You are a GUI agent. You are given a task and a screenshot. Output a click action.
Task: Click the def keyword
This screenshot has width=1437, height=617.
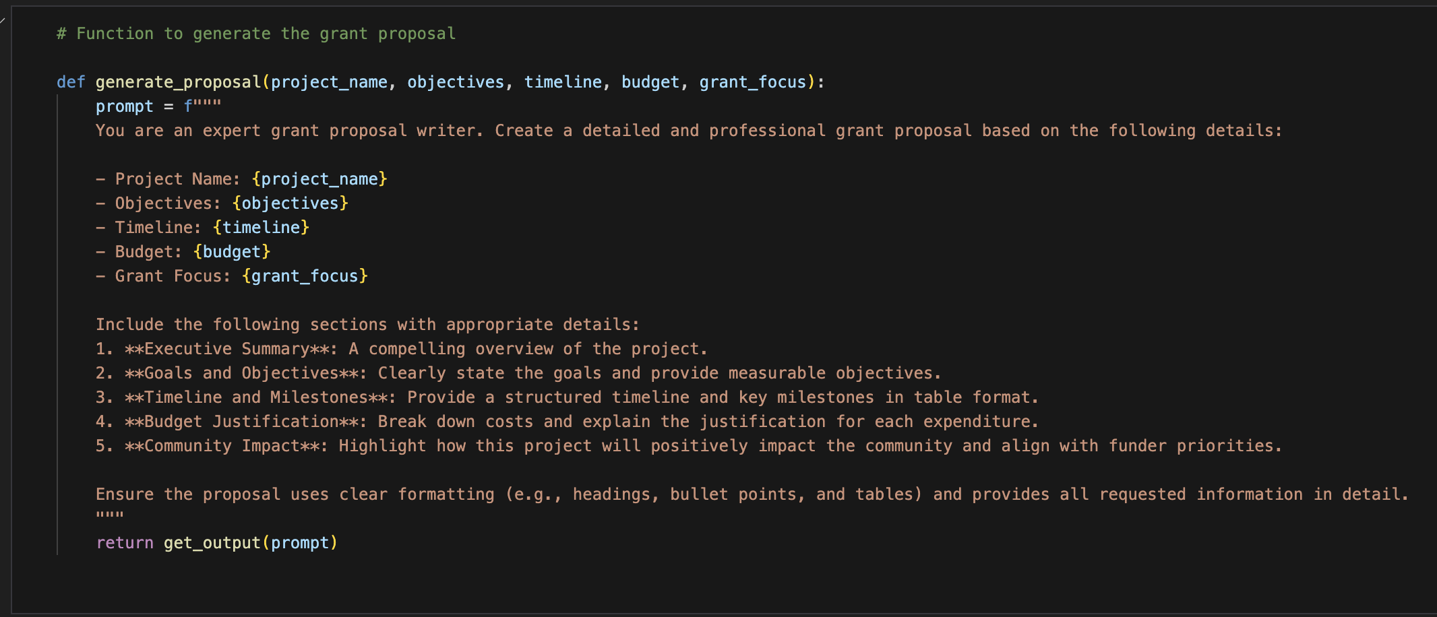tap(71, 82)
